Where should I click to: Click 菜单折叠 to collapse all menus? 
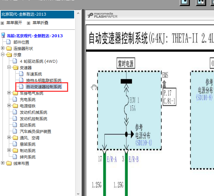click(x=40, y=23)
